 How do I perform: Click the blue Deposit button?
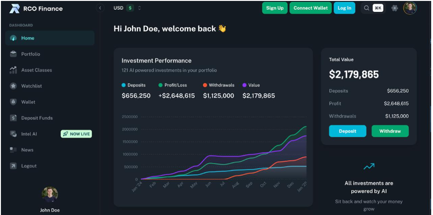pos(348,131)
